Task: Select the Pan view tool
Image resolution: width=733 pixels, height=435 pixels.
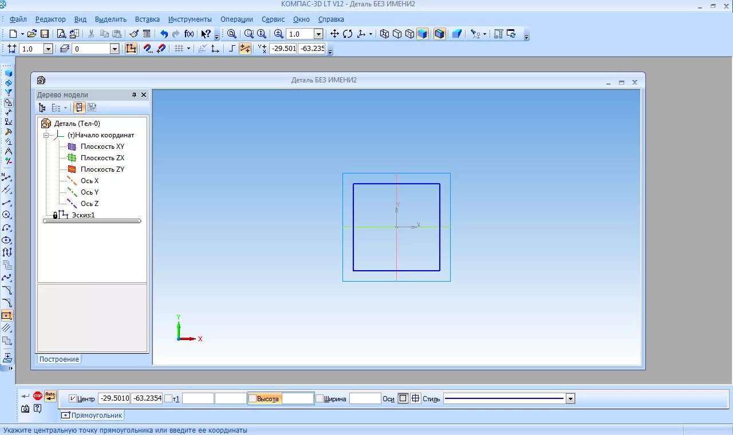Action: pyautogui.click(x=334, y=34)
